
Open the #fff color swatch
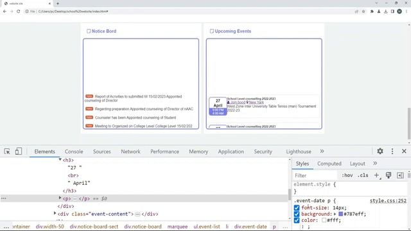[x=324, y=220]
